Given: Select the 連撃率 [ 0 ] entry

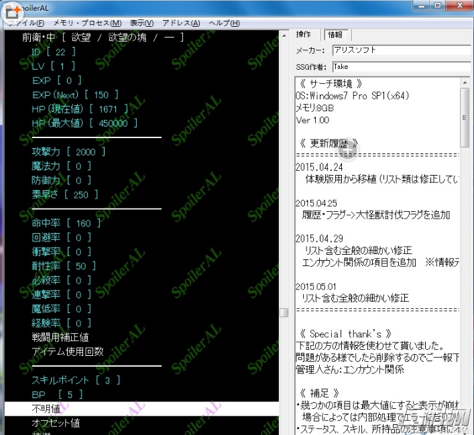Looking at the screenshot, I should pos(62,294).
